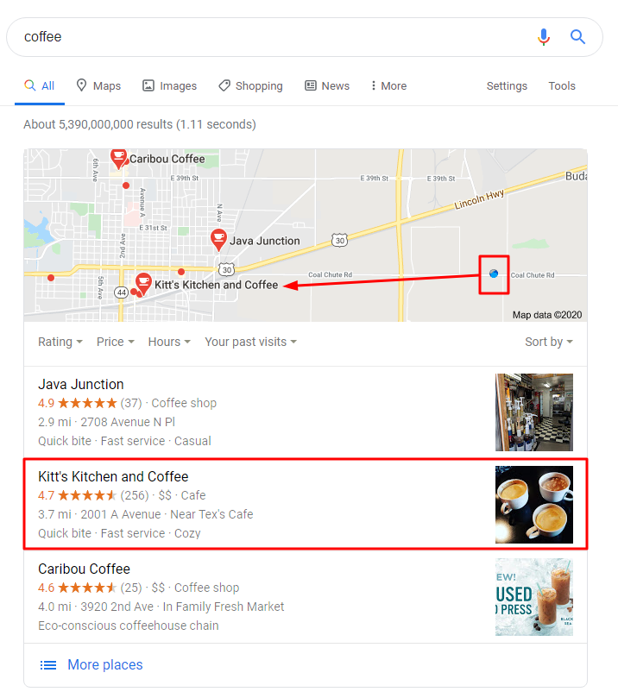618x698 pixels.
Task: Open Kitt's Kitchen coffee cups thumbnail
Action: point(534,505)
